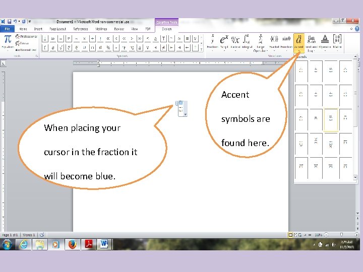The width and height of the screenshot is (363, 272).
Task: Switch to the Review tab
Action: click(x=119, y=29)
